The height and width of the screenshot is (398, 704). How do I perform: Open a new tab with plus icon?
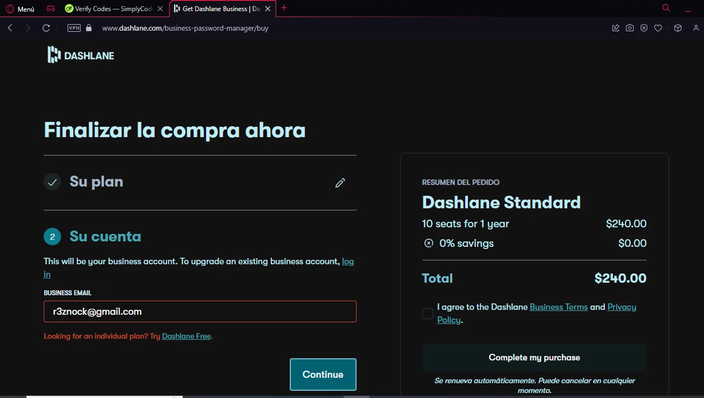[x=284, y=8]
